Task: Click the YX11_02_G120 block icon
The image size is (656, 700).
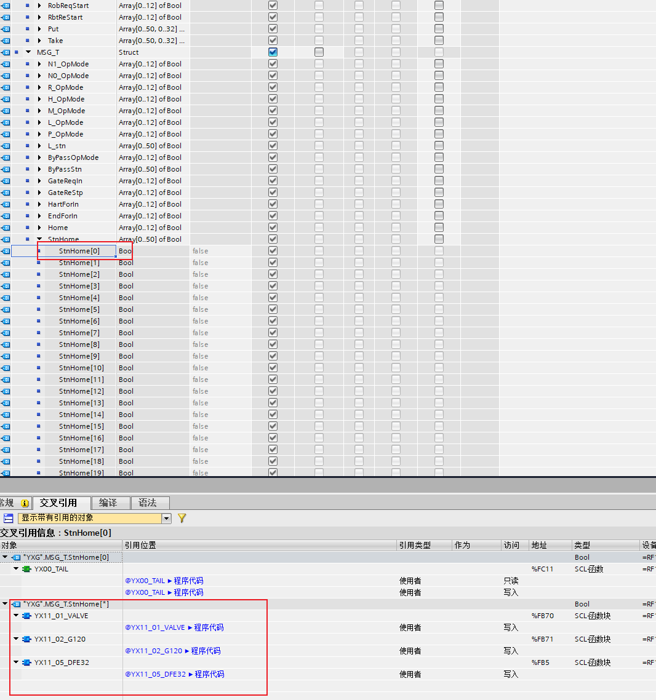Action: click(26, 639)
